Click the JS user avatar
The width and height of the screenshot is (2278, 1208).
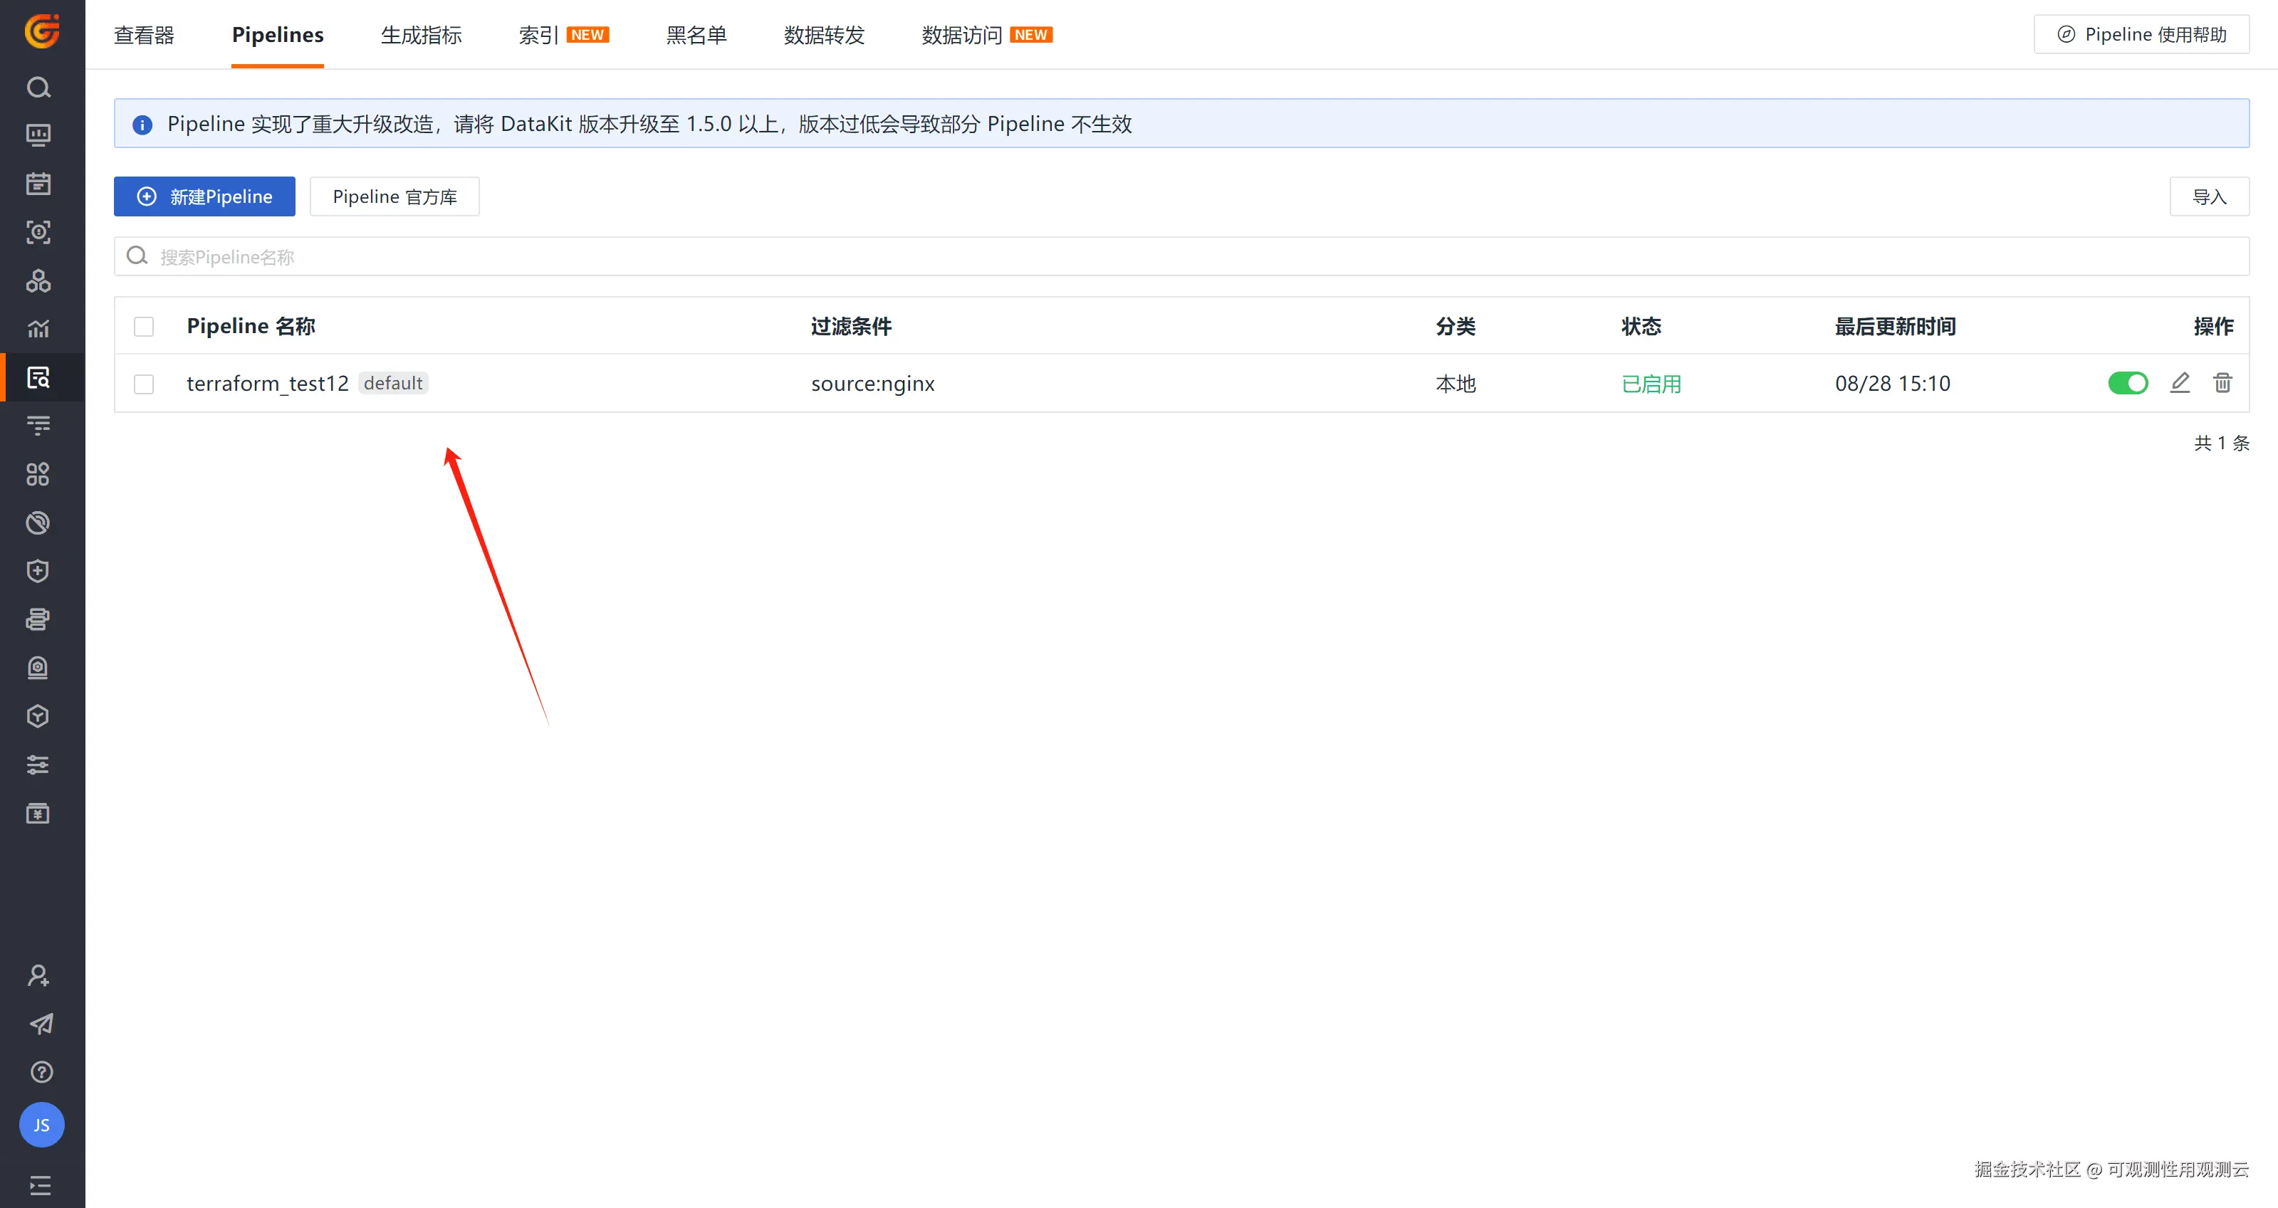click(x=41, y=1125)
